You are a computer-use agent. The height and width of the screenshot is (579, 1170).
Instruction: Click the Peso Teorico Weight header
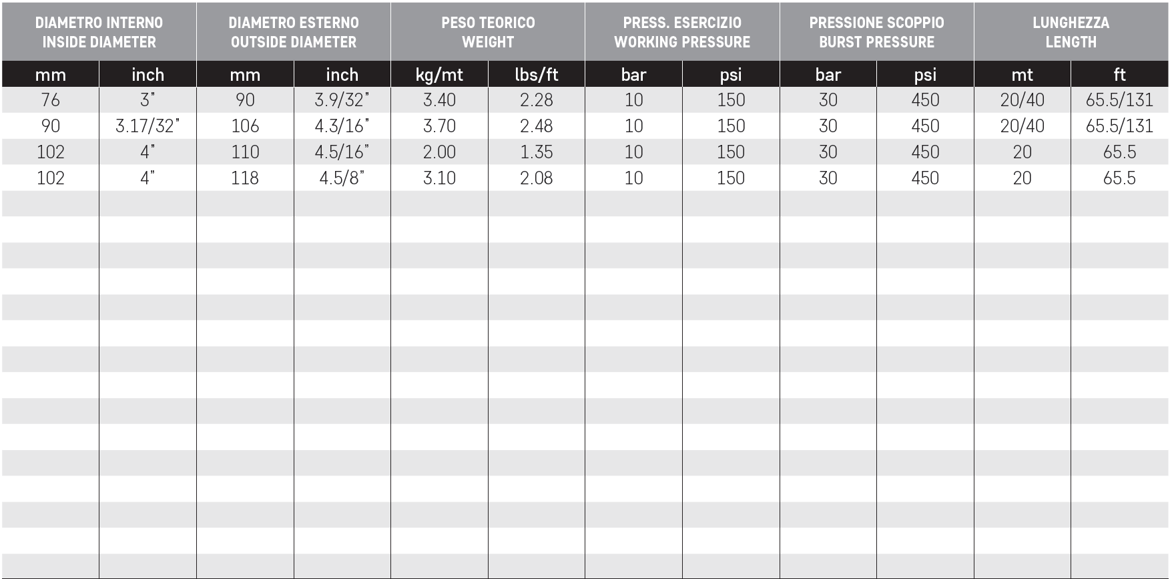(x=488, y=32)
